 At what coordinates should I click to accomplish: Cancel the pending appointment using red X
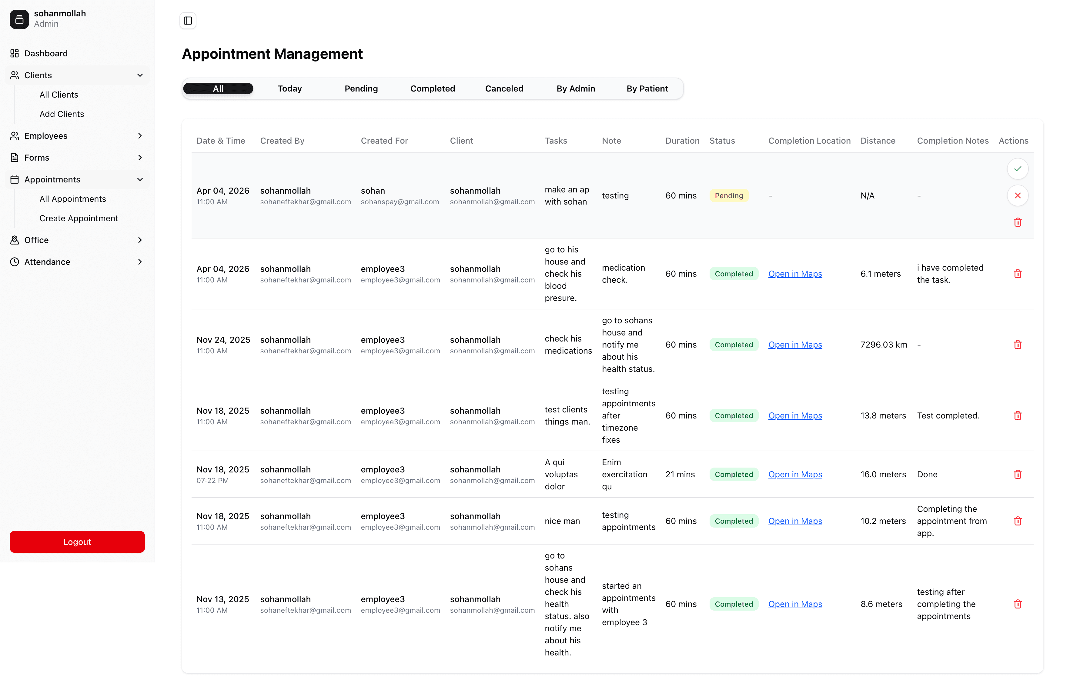pos(1018,195)
